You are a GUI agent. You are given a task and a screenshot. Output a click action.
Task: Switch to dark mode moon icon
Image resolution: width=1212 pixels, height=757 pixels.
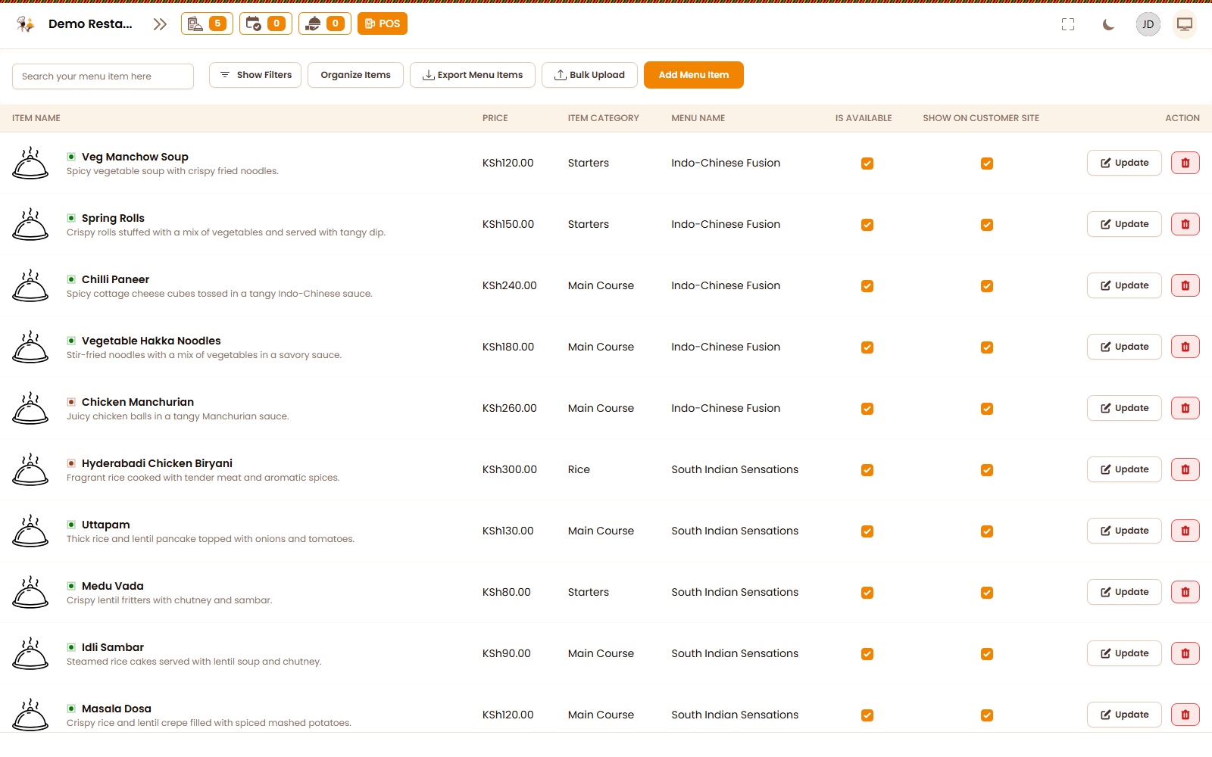pyautogui.click(x=1108, y=24)
